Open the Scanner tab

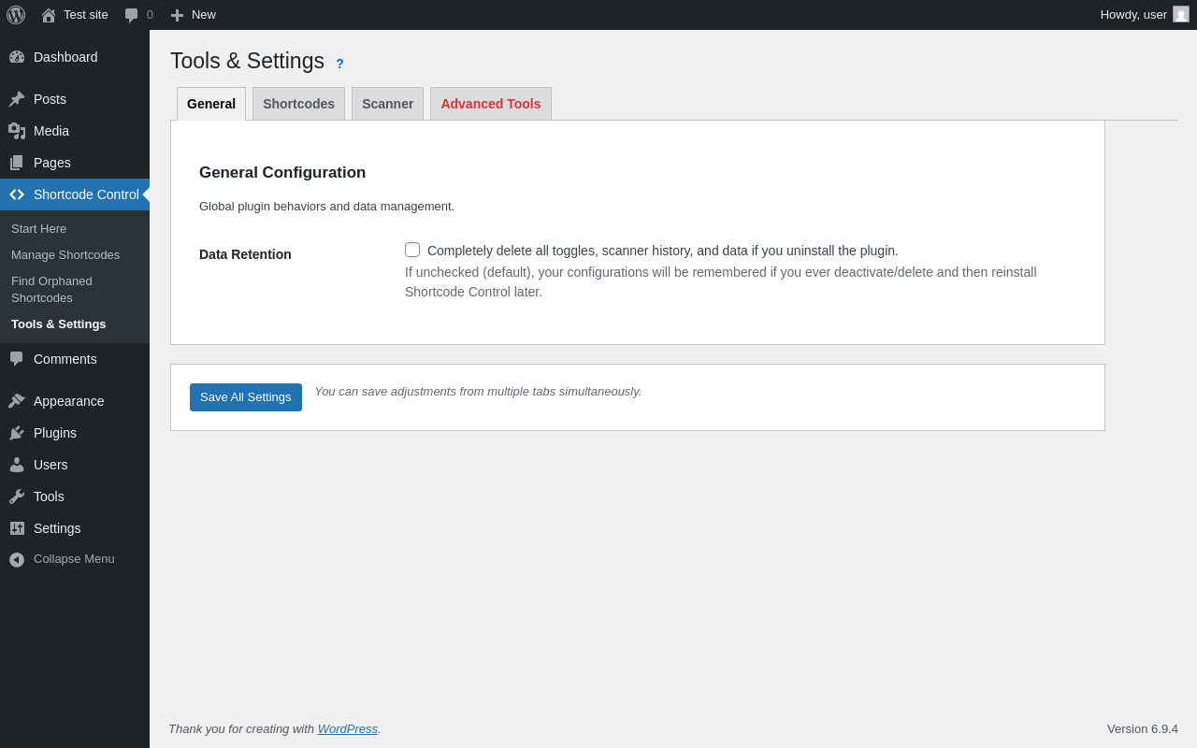pos(387,104)
